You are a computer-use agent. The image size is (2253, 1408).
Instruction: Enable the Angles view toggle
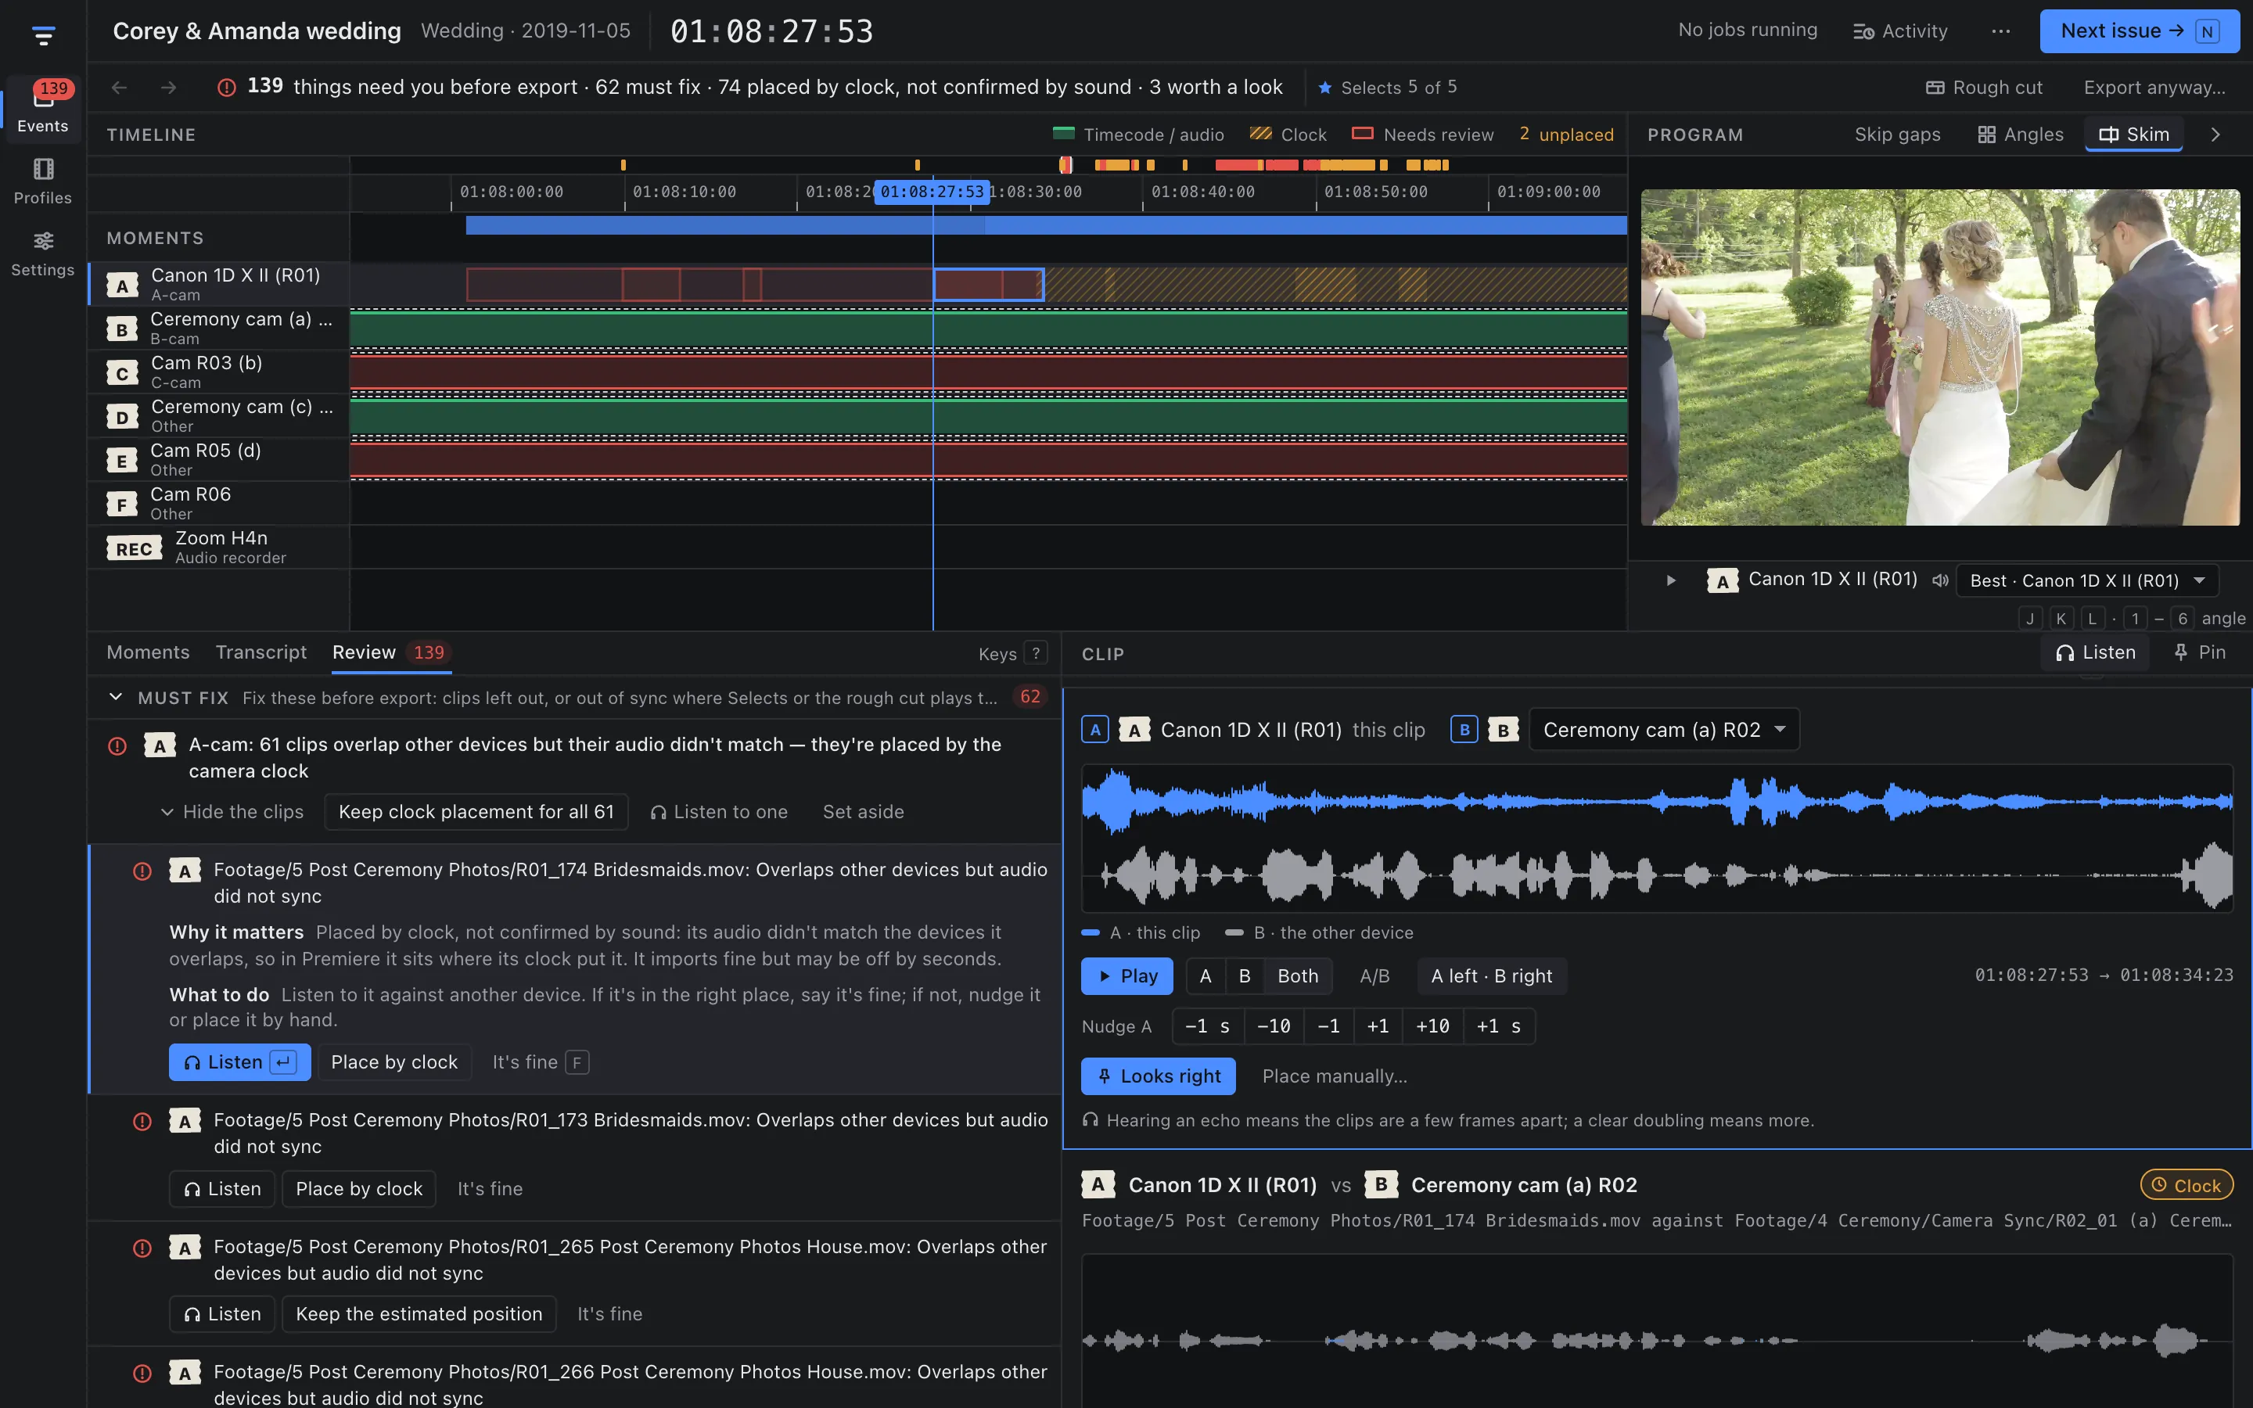[x=2020, y=135]
